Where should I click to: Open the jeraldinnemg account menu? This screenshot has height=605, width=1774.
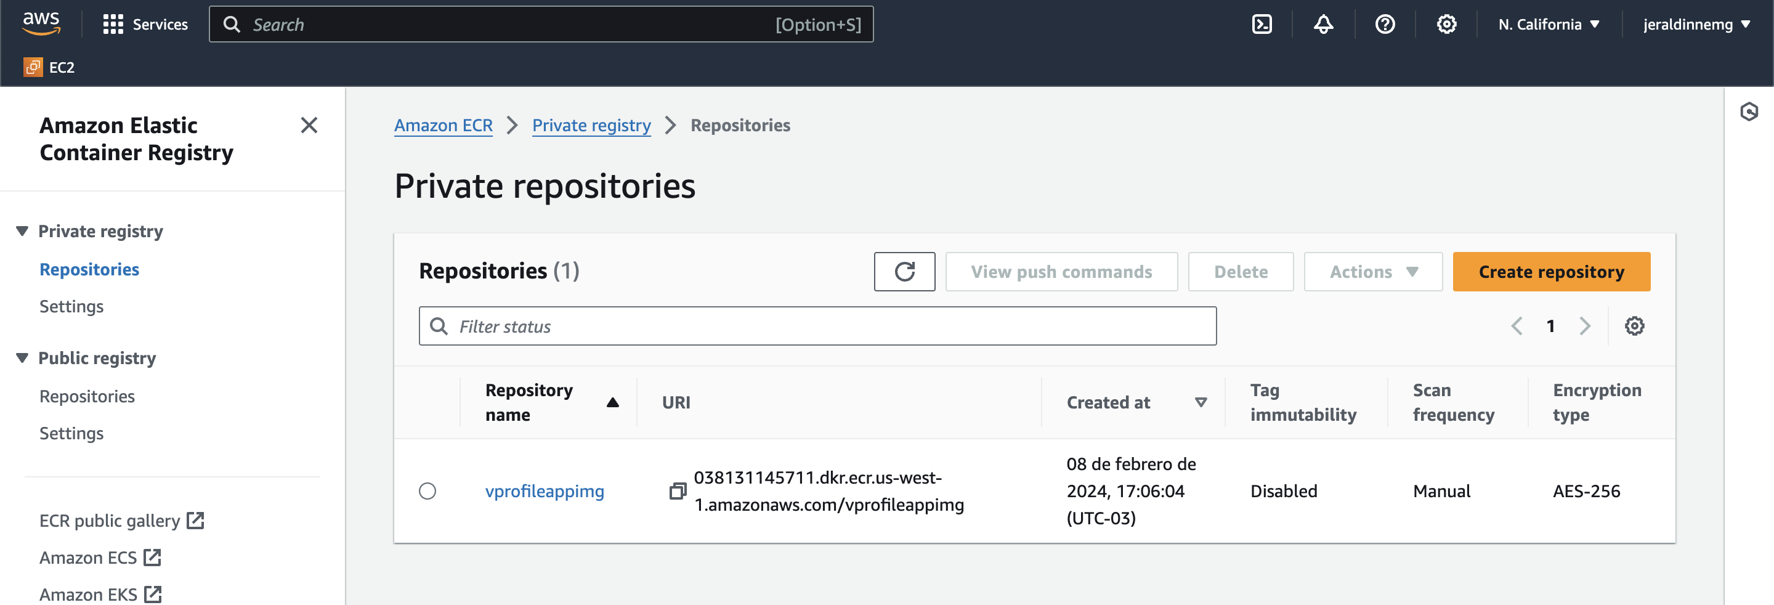coord(1696,24)
